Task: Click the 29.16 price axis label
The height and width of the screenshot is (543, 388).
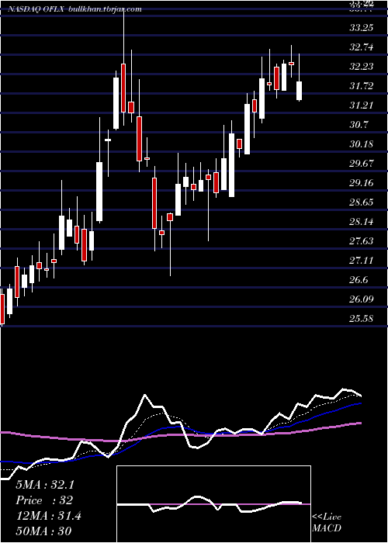Action: [x=361, y=183]
